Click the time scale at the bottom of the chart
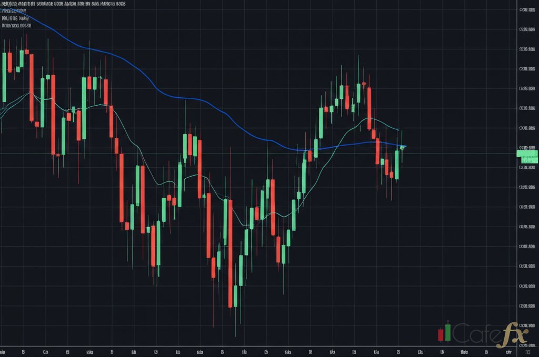Image resolution: width=539 pixels, height=357 pixels. tap(263, 352)
